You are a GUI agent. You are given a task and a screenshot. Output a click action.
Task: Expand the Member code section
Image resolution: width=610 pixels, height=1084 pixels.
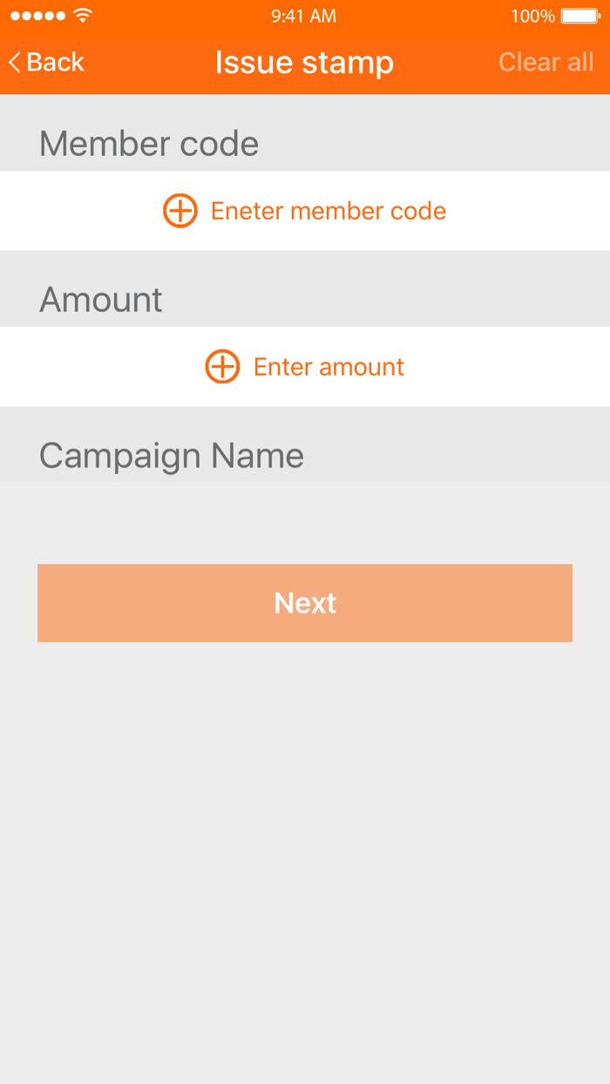pos(148,143)
